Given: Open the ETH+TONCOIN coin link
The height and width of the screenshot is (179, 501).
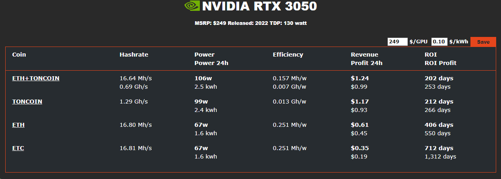Looking at the screenshot, I should (x=36, y=78).
